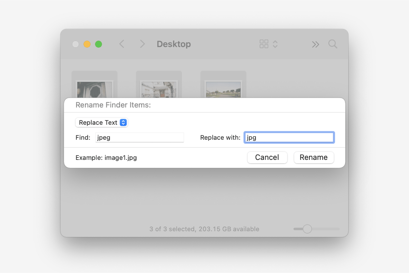The image size is (409, 273).
Task: Select the first image thumbnail with octagon window
Action: (94, 89)
